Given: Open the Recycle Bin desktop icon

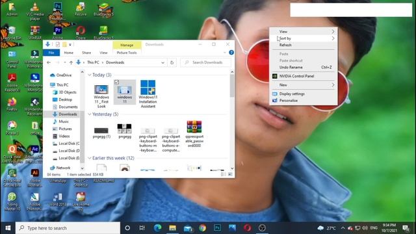Looking at the screenshot, I should [12, 32].
